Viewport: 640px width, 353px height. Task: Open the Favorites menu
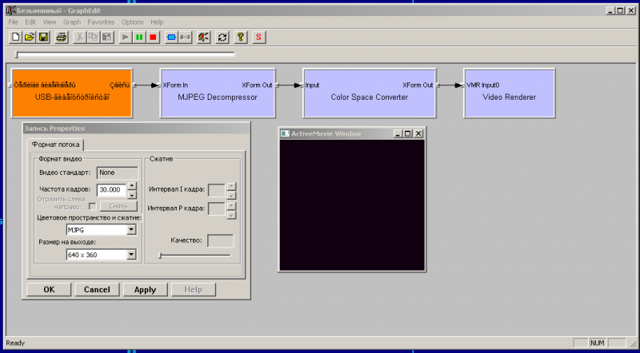click(101, 22)
